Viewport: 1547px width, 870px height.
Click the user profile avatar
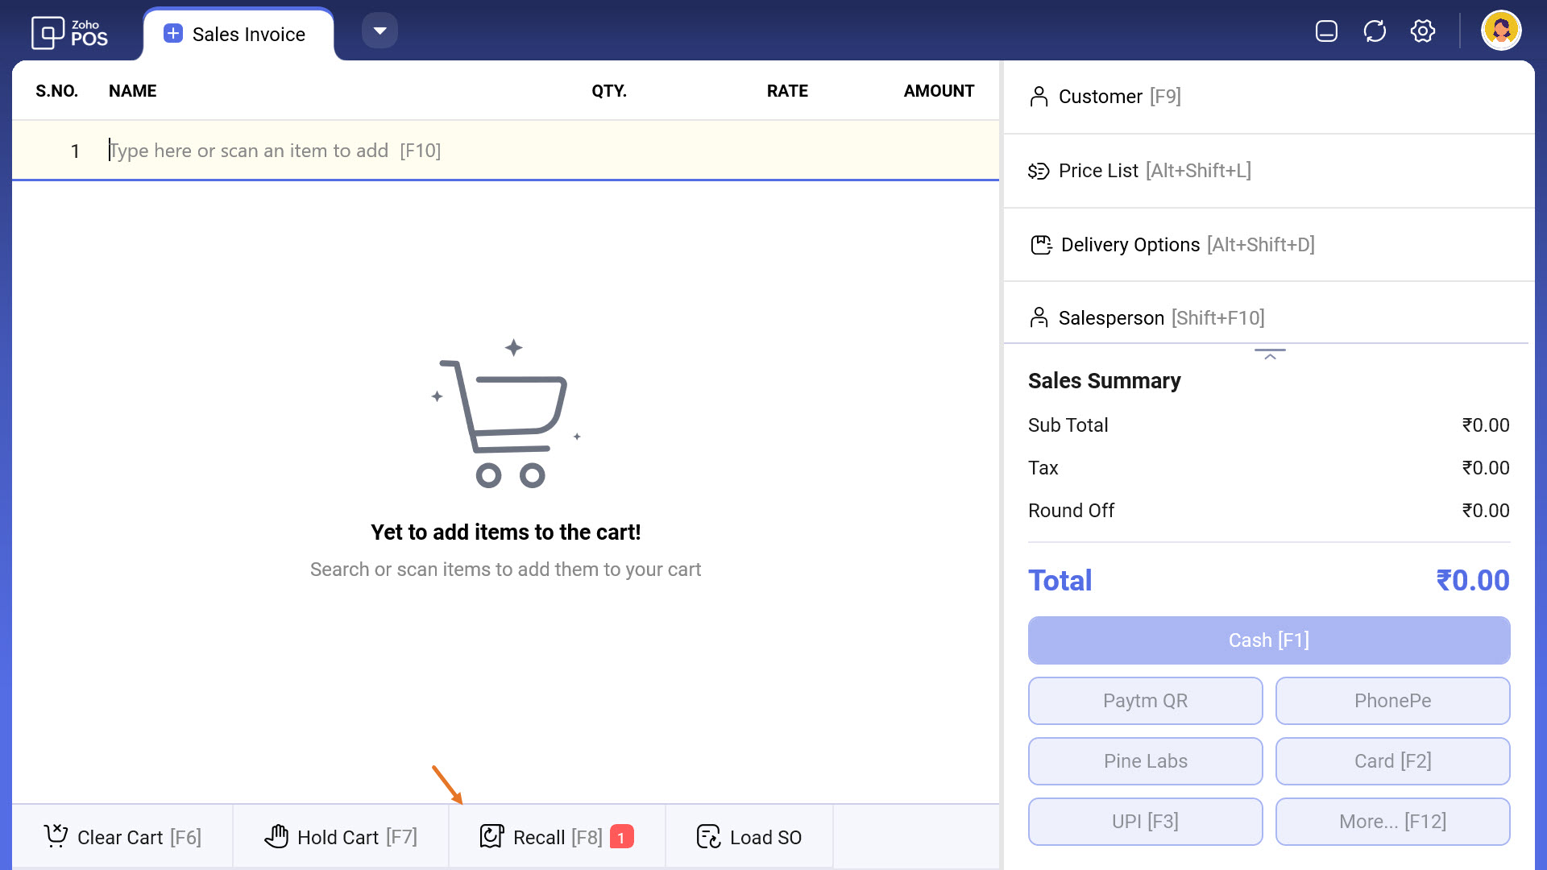[x=1500, y=31]
